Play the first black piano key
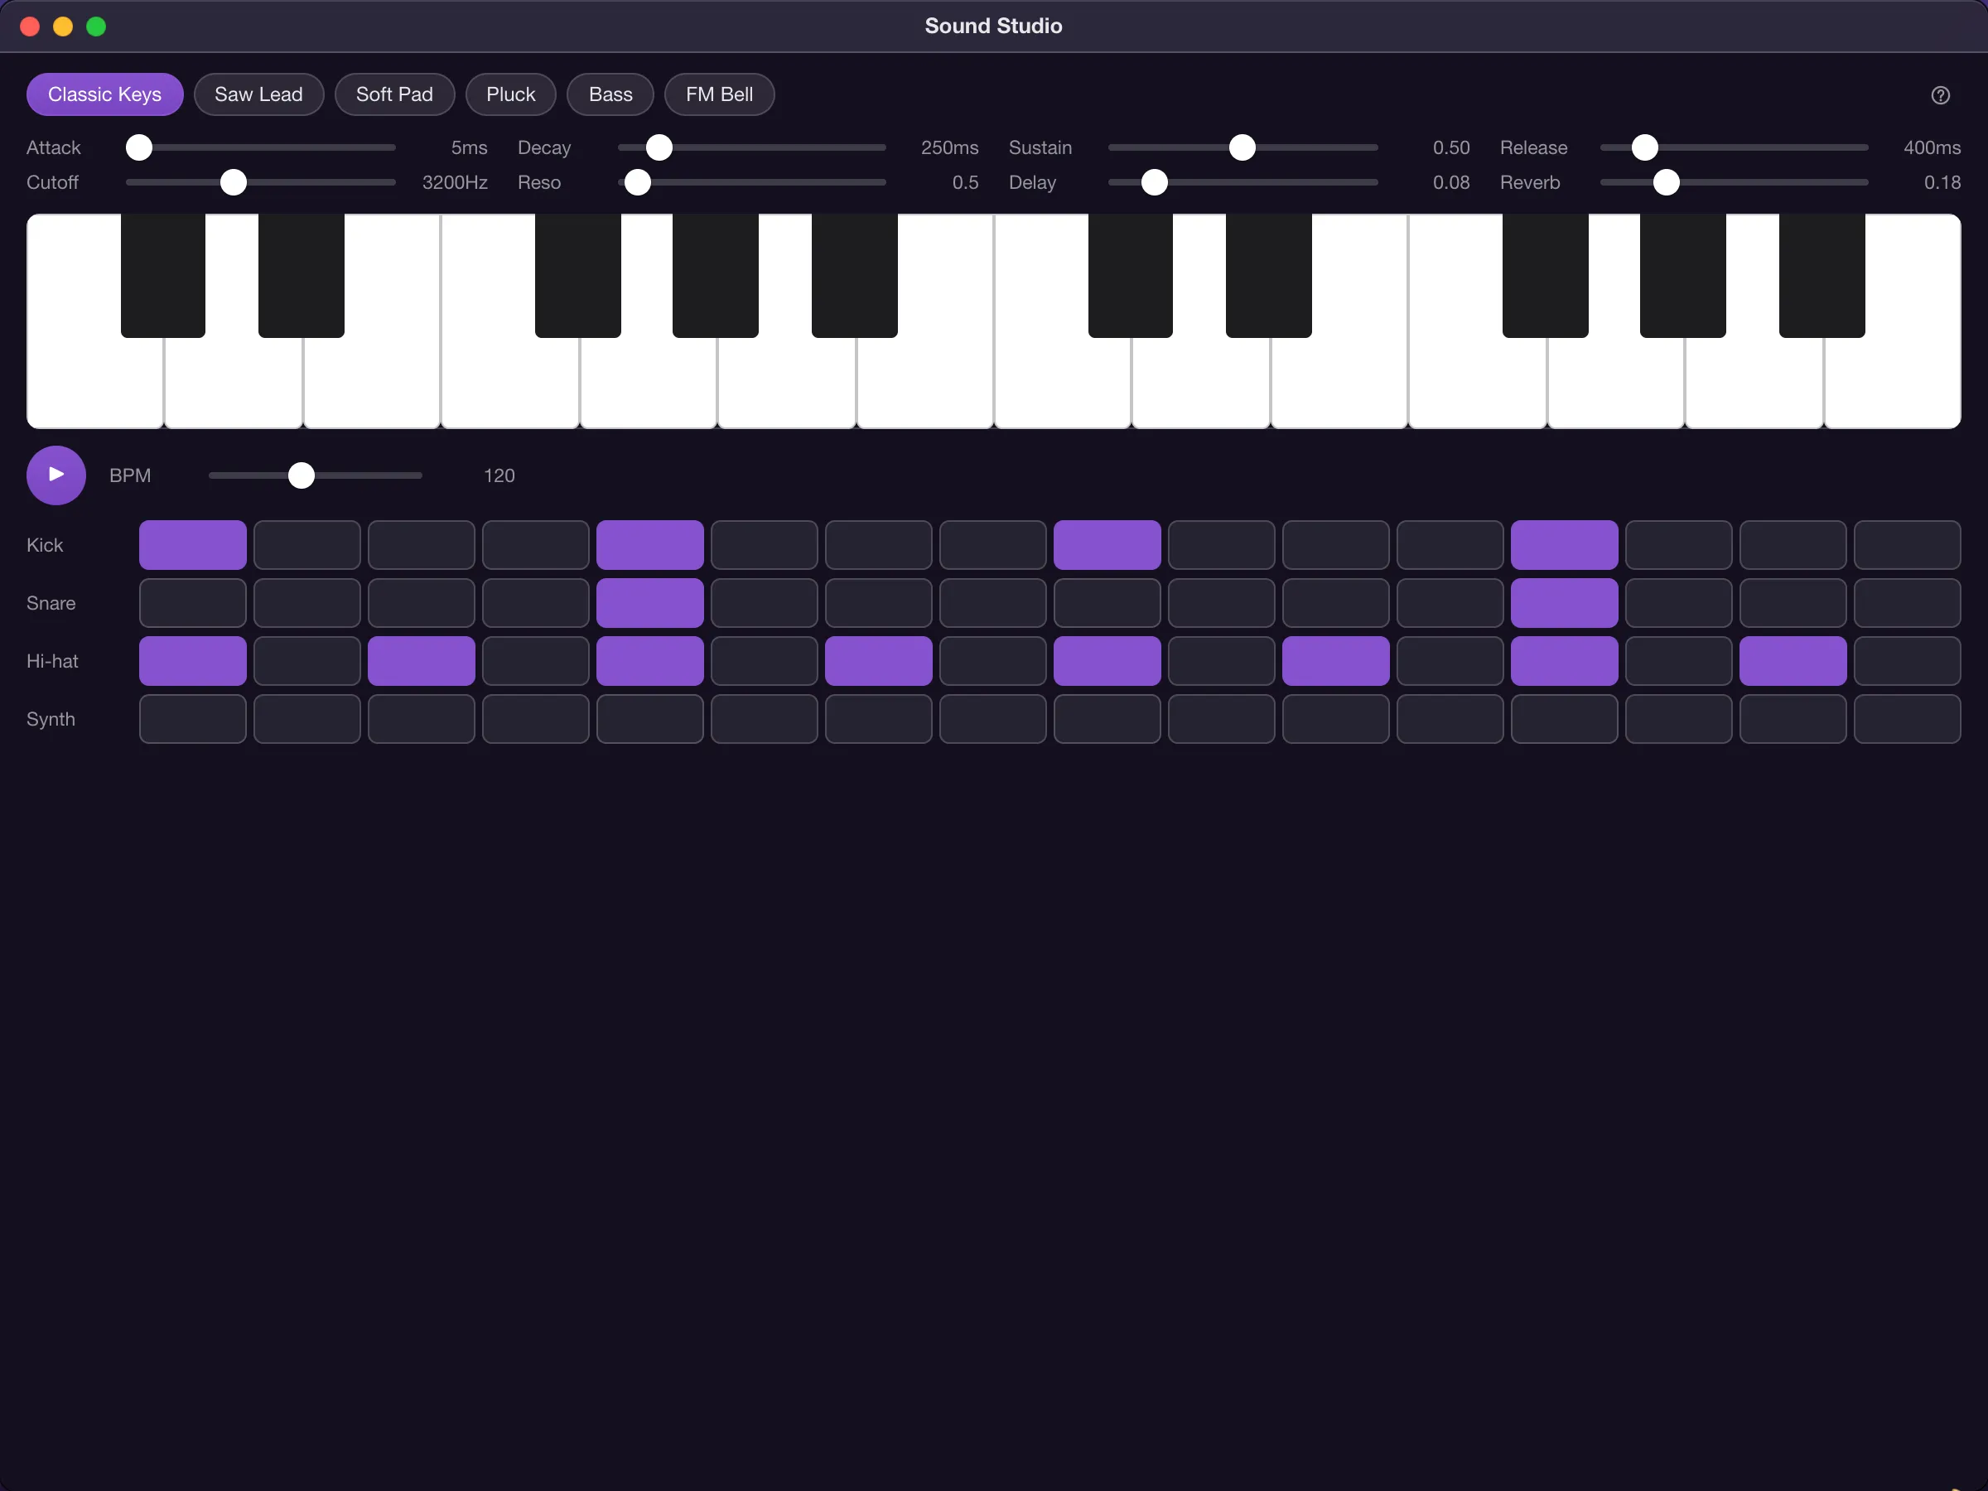This screenshot has width=1988, height=1491. (x=162, y=275)
